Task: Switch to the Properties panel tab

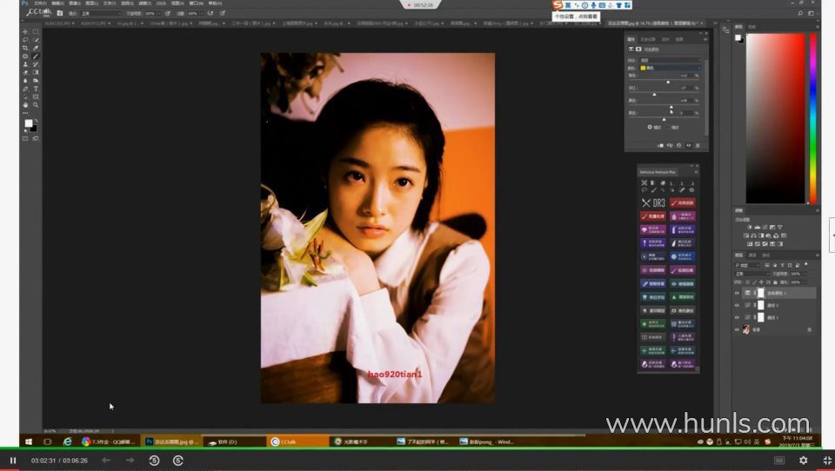Action: click(x=632, y=39)
